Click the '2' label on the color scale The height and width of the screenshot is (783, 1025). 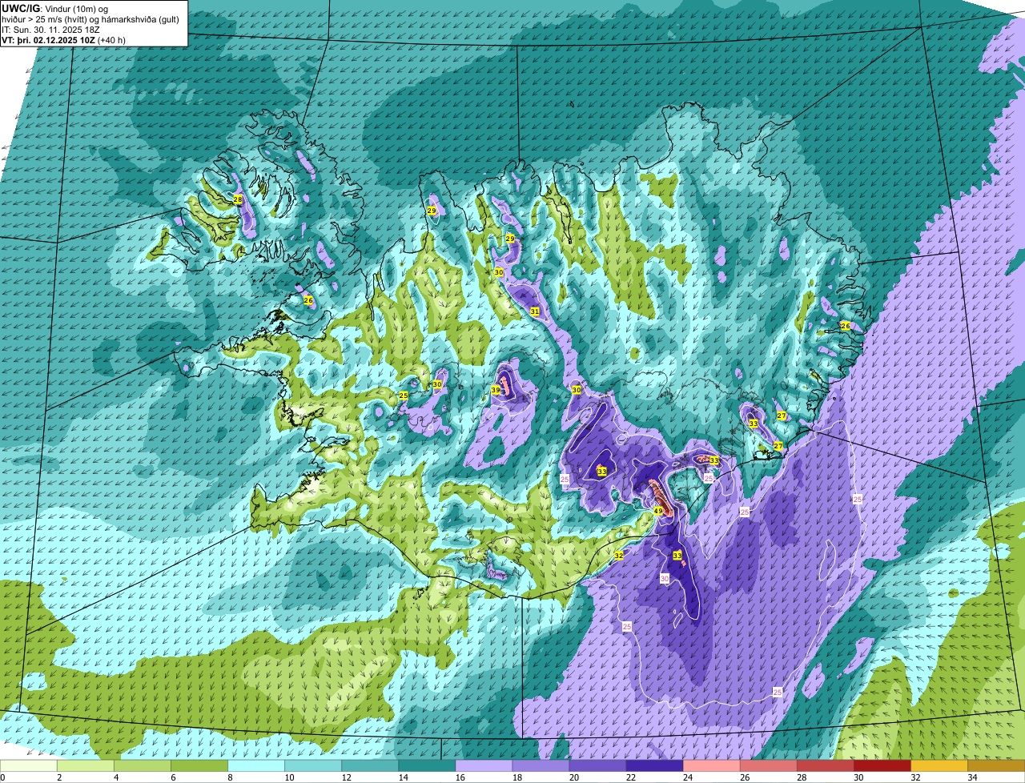click(59, 777)
